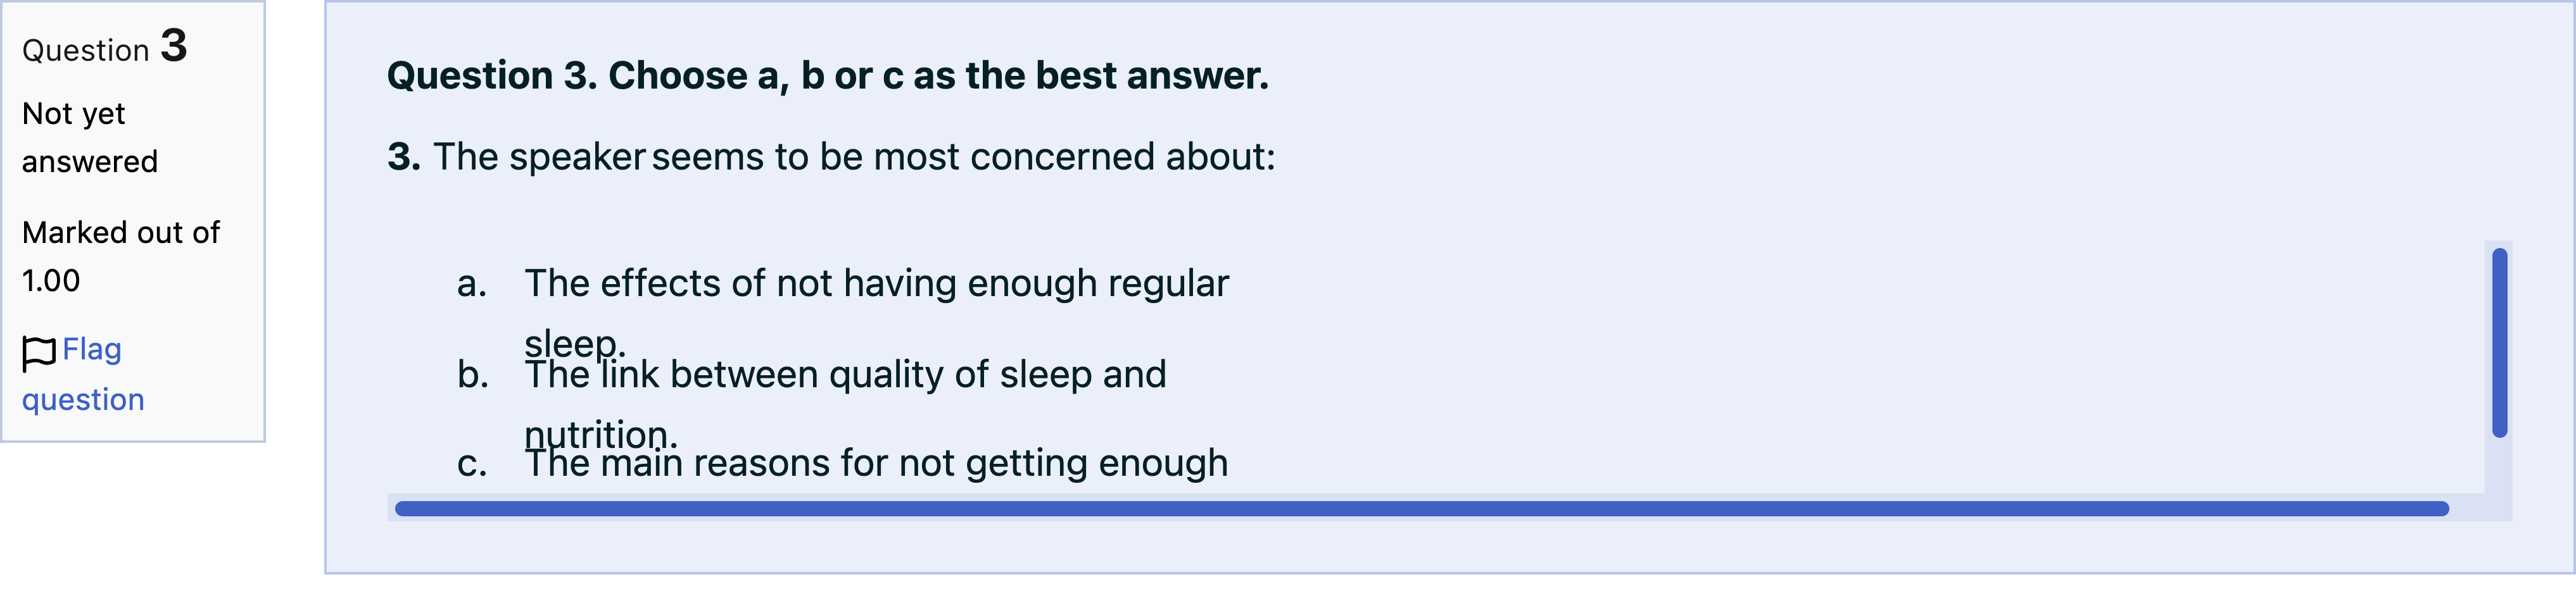Click the vertical scrollbar track below its thumb
Viewport: 2576px width, 615px height.
[2499, 465]
